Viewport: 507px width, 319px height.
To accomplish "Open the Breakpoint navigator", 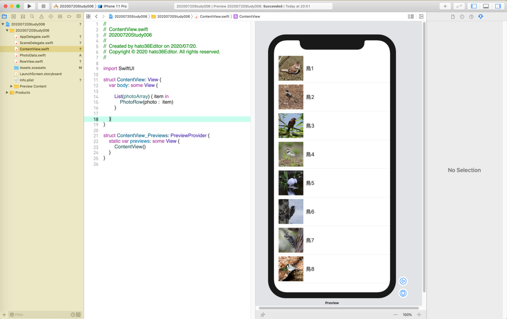I will pos(69,16).
